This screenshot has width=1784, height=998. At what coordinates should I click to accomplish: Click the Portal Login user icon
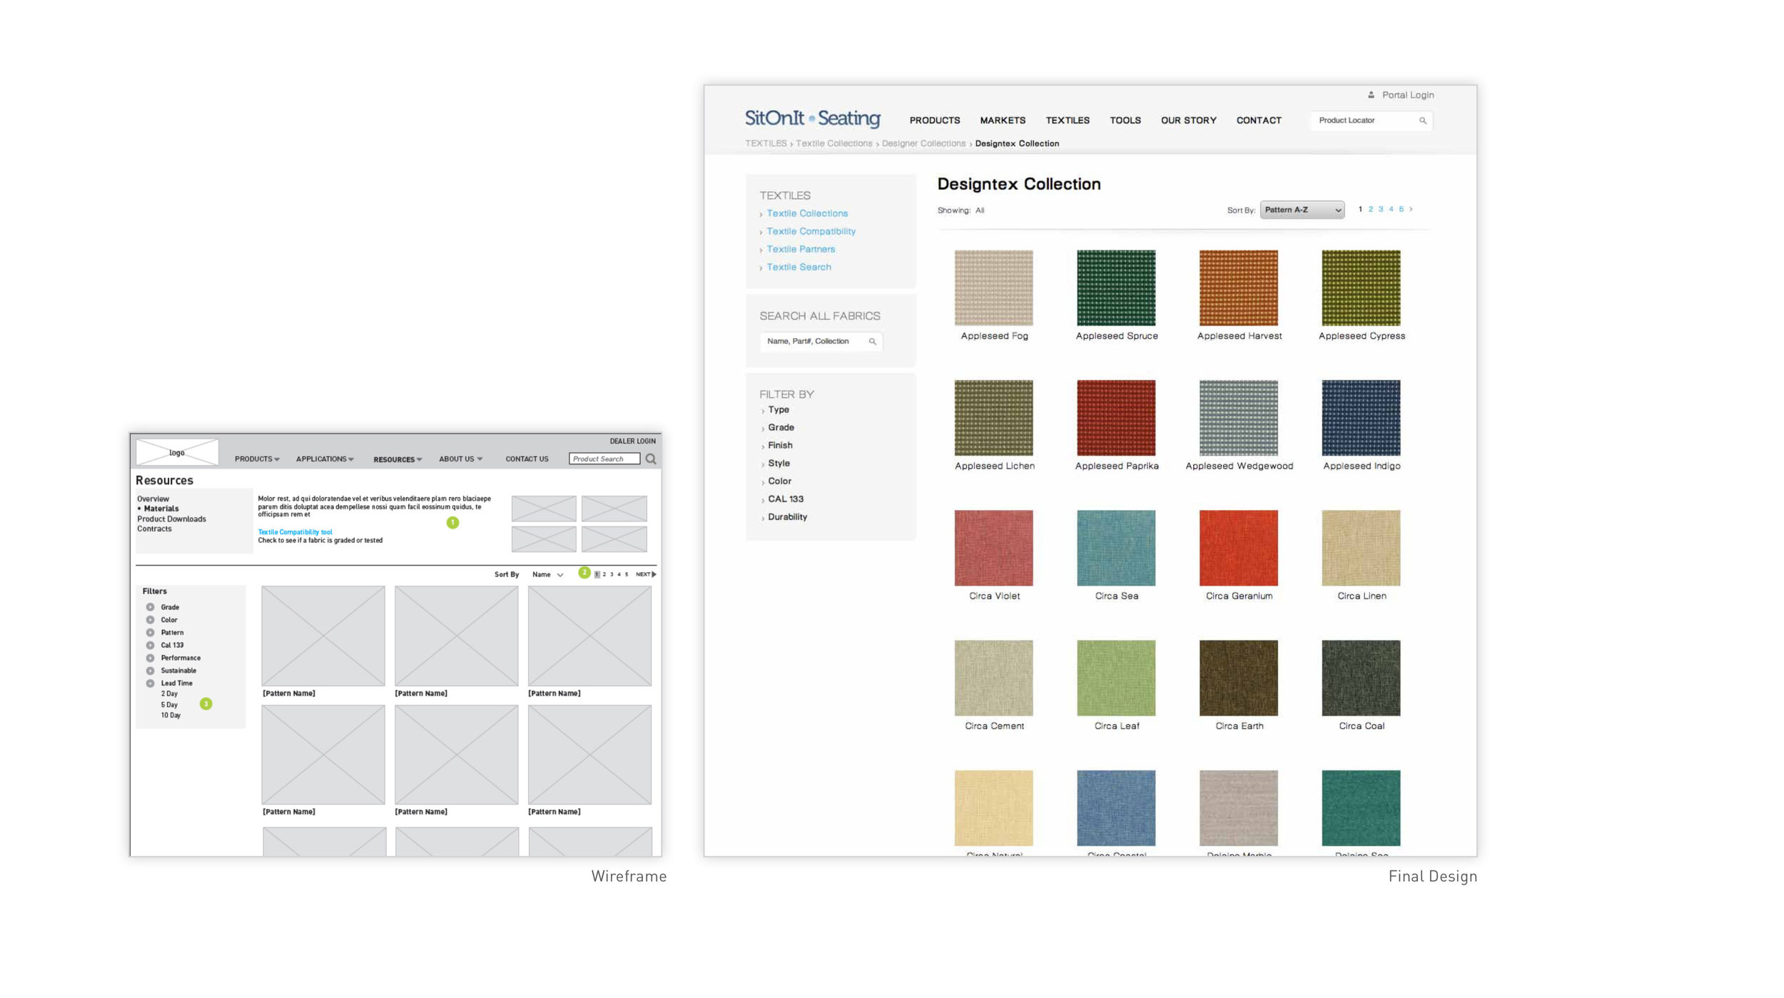coord(1371,95)
